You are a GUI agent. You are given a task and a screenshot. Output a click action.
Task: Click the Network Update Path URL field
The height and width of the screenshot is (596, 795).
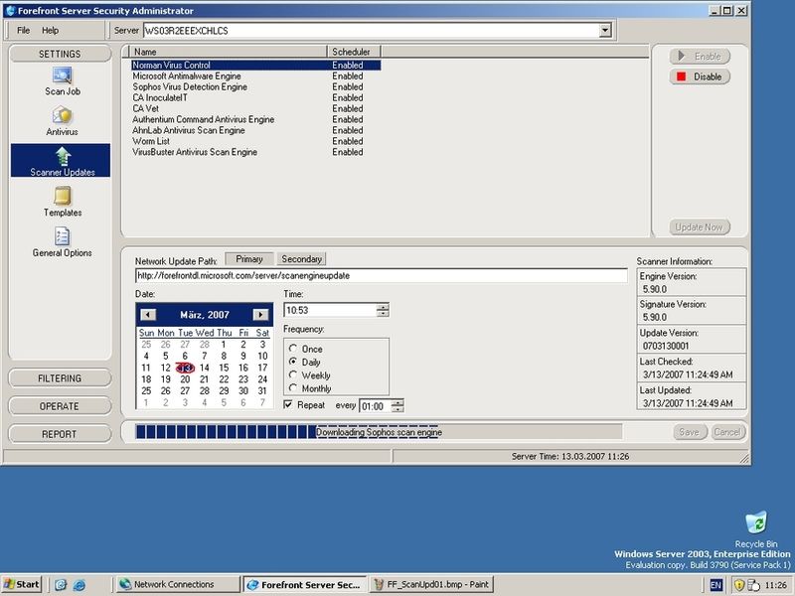pos(382,276)
